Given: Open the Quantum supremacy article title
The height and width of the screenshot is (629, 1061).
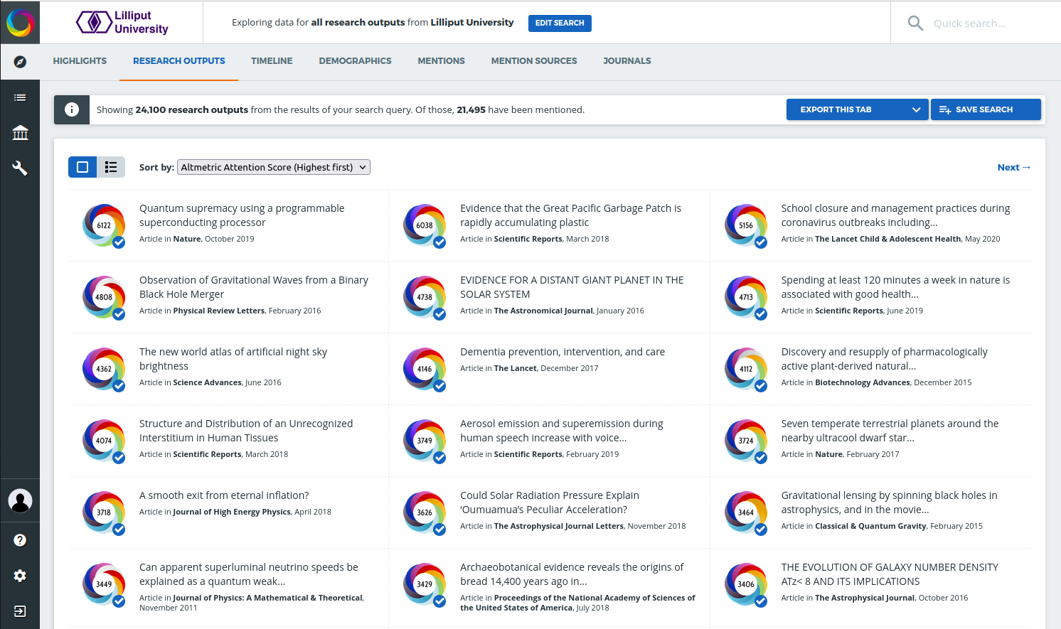Looking at the screenshot, I should (x=242, y=215).
